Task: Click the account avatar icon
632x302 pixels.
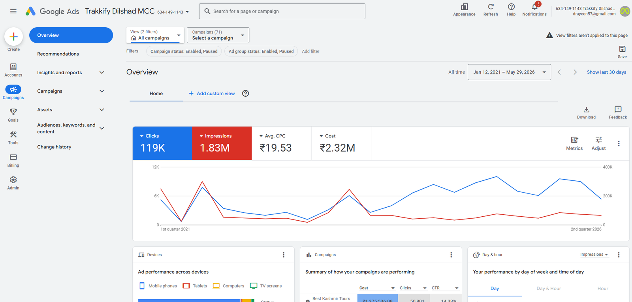Action: coord(625,11)
